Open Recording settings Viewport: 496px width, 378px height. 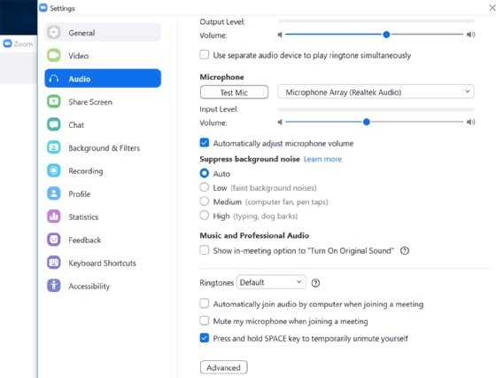point(103,170)
